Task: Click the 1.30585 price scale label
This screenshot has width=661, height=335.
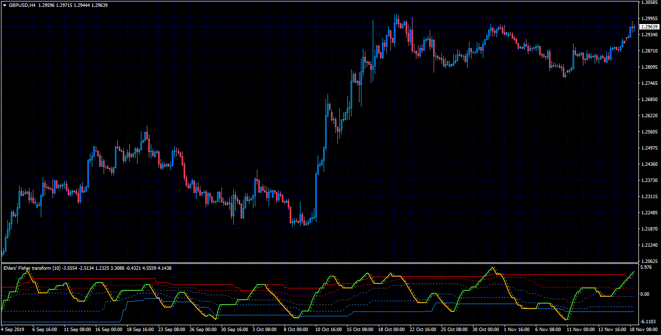Action: [649, 2]
